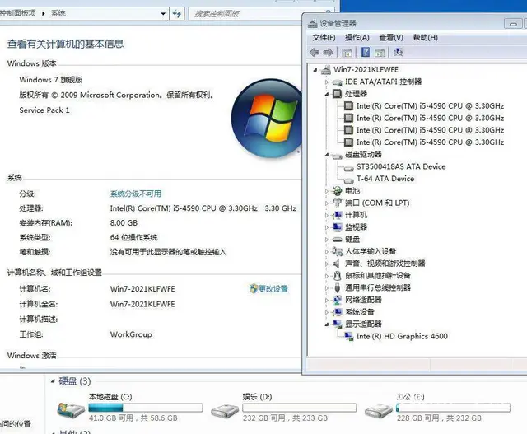Click the 控制面板项 breadcrumb
The image size is (527, 434).
point(18,13)
